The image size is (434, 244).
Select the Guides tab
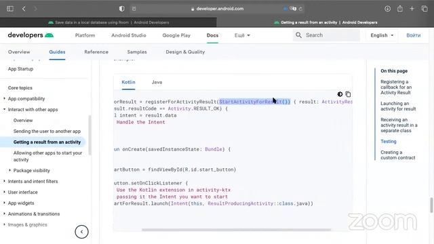click(x=57, y=52)
